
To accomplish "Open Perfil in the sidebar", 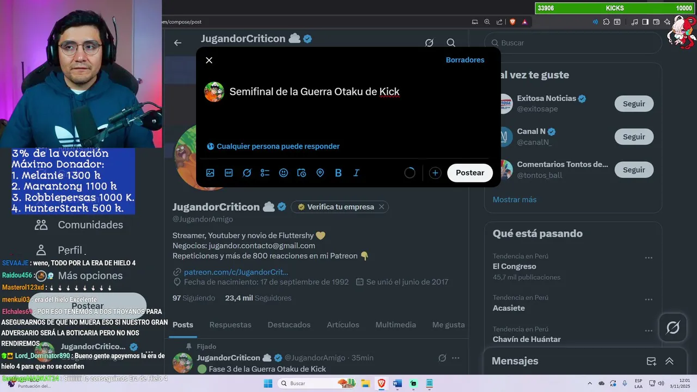I will [x=60, y=250].
